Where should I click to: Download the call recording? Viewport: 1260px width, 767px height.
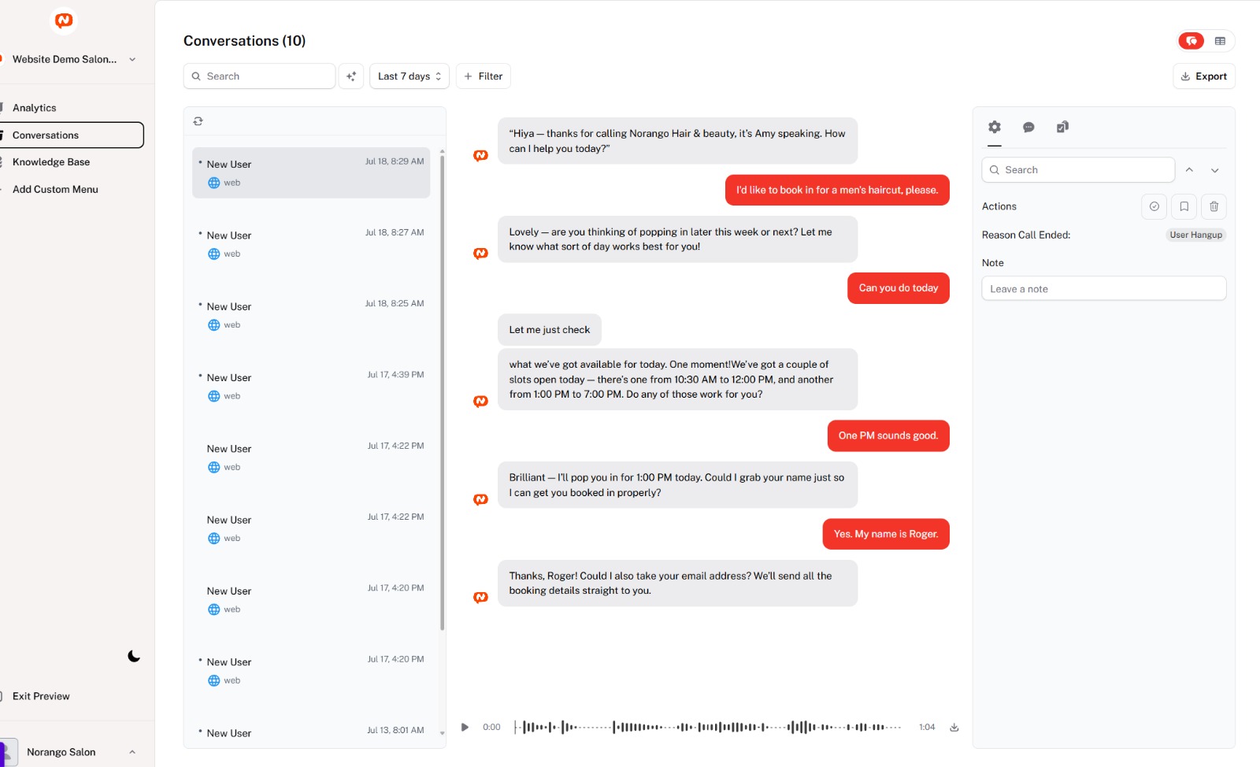click(x=954, y=727)
